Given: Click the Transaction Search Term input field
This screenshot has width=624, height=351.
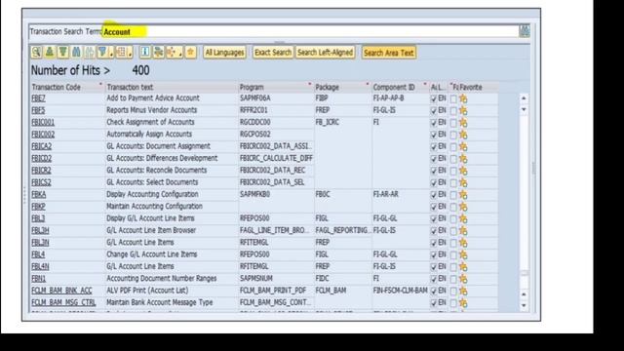Looking at the screenshot, I should 310,31.
